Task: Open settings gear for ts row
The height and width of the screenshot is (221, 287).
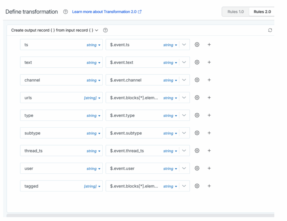Action: (x=197, y=45)
